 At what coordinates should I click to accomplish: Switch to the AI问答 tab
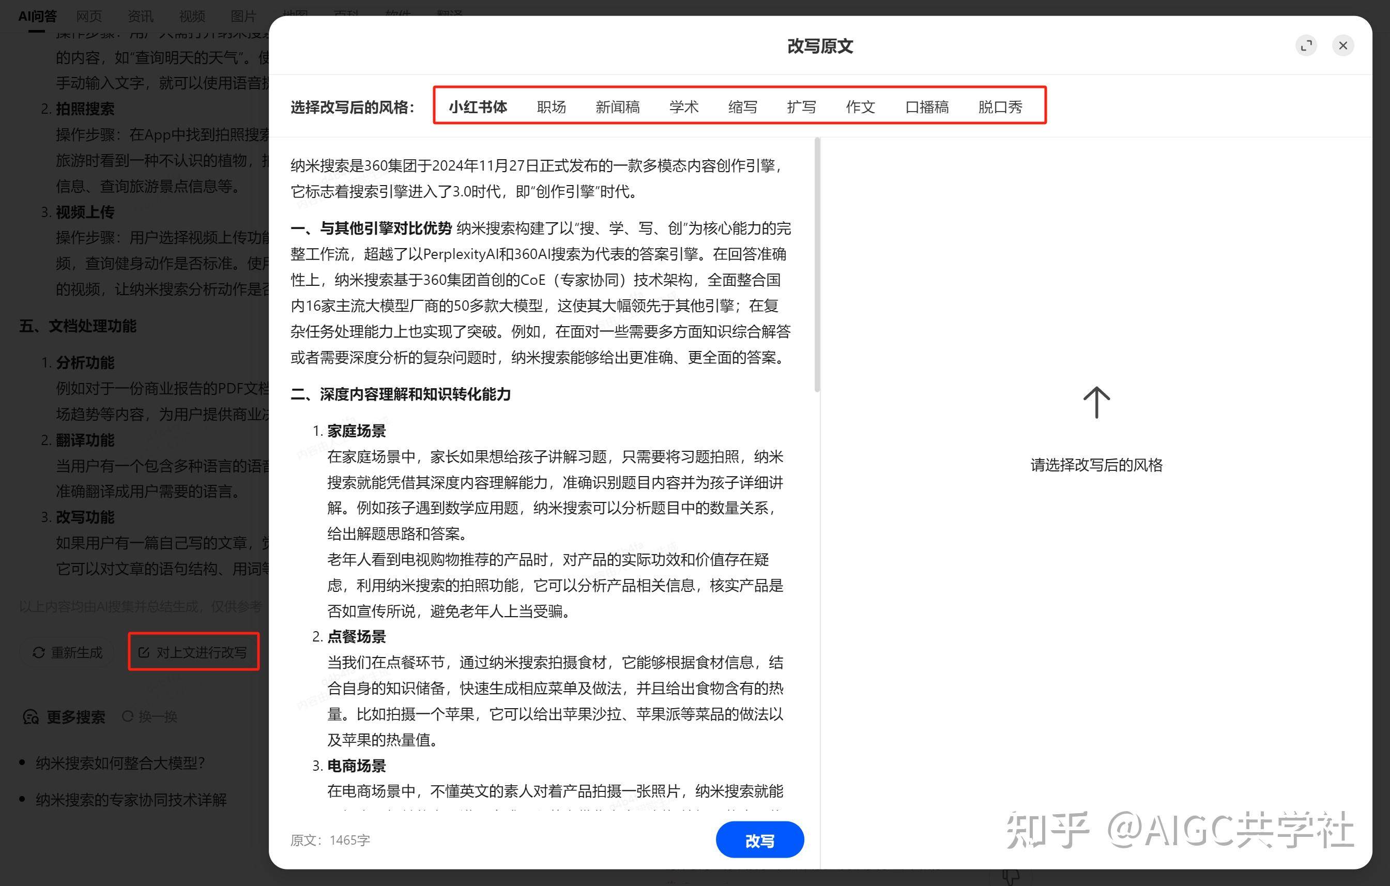(38, 16)
